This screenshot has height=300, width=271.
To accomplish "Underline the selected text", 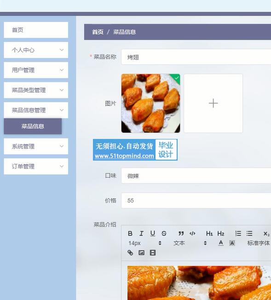I will (x=153, y=233).
